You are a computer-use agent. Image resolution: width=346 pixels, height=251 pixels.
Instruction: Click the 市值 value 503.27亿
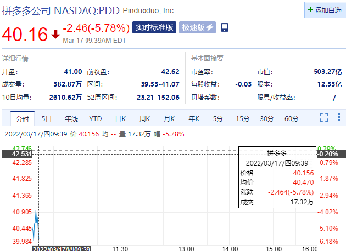click(328, 72)
